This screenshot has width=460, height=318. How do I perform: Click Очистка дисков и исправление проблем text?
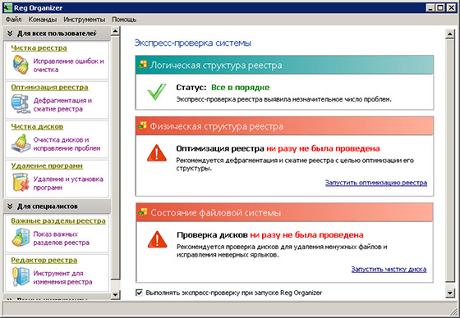[x=67, y=143]
